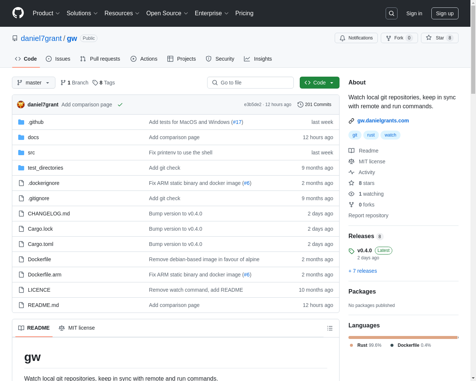Viewport: 476px width, 381px height.
Task: Expand the Enterprise menu
Action: (212, 13)
